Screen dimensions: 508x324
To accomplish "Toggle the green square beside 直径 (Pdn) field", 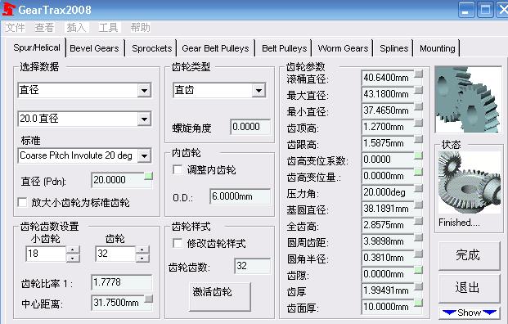I will coord(148,176).
